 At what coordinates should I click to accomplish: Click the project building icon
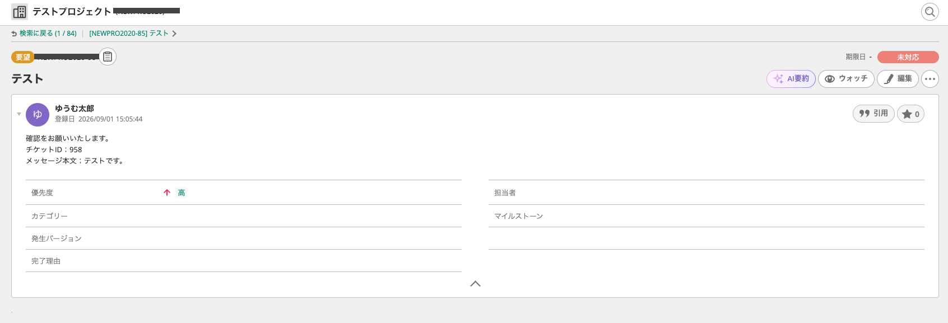point(20,12)
